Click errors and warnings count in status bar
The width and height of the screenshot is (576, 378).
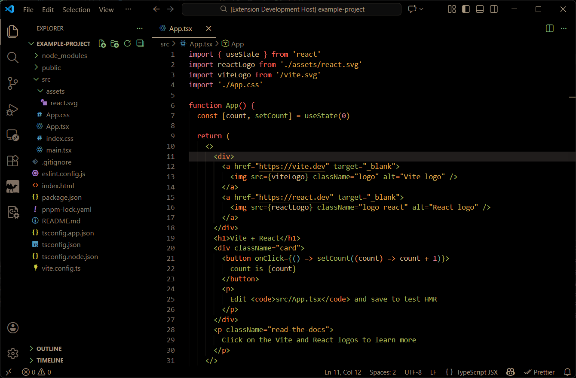pyautogui.click(x=37, y=372)
